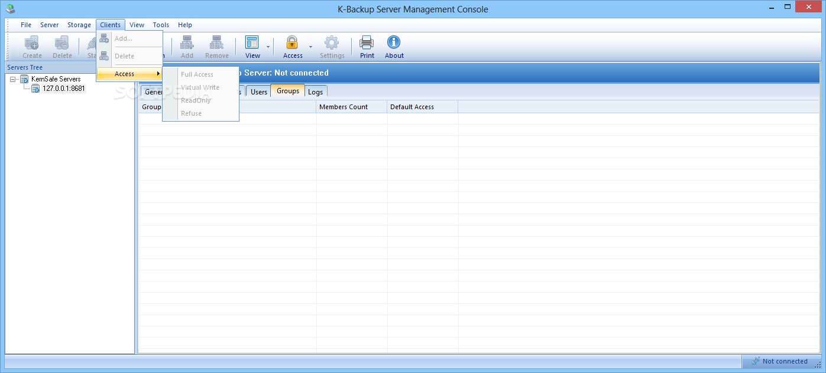The image size is (826, 373).
Task: Select ReadOnly in the submenu
Action: 201,100
